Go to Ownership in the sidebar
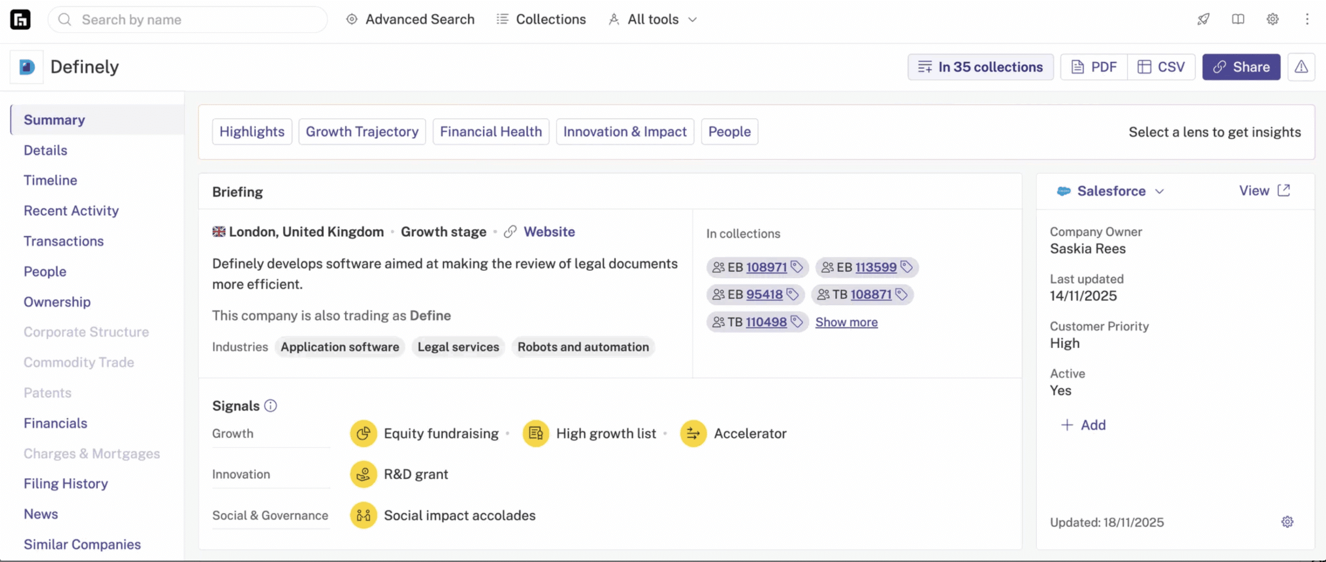1326x562 pixels. pos(57,302)
